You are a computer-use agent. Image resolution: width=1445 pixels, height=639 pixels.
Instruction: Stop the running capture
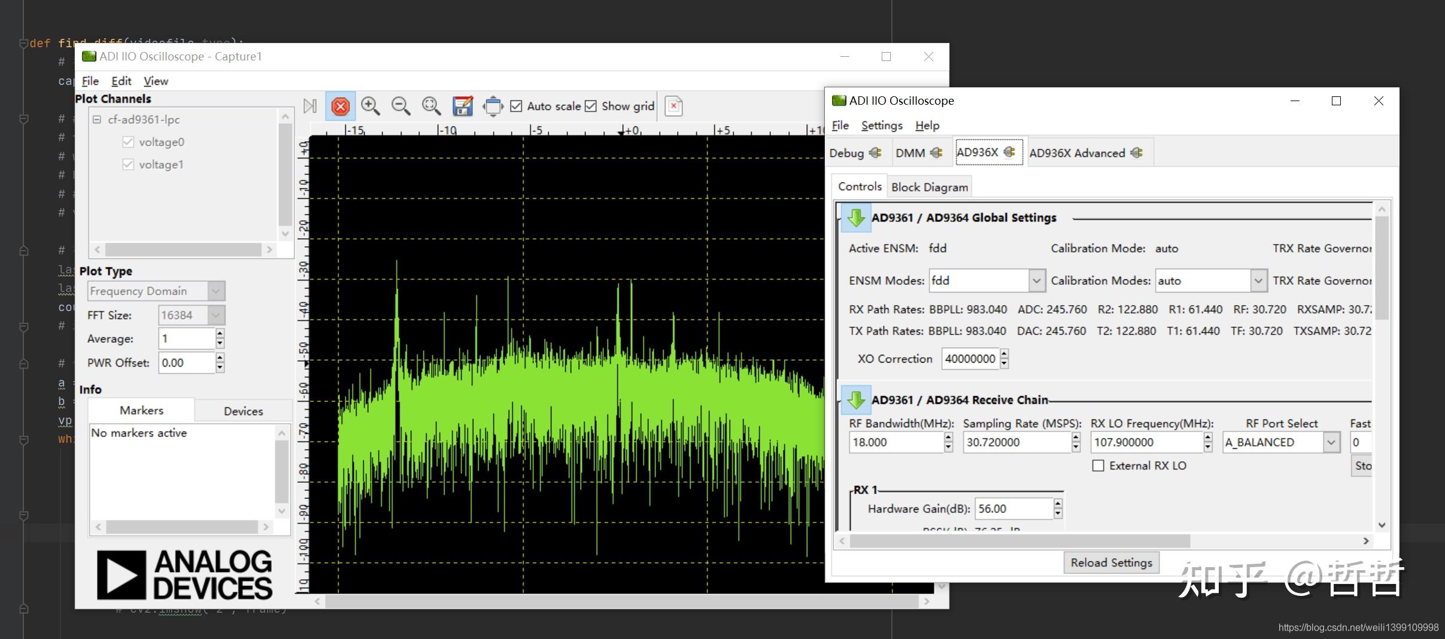coord(340,106)
